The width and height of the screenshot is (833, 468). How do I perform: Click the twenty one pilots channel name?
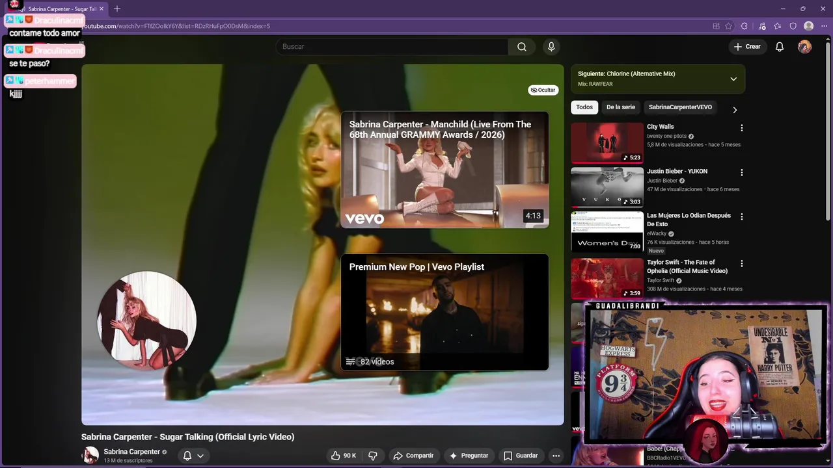tap(666, 136)
